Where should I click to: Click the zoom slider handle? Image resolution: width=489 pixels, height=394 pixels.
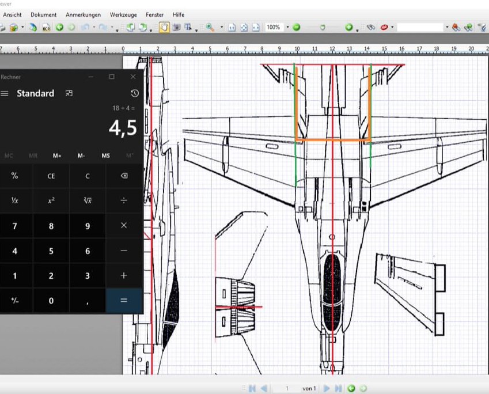pyautogui.click(x=323, y=27)
